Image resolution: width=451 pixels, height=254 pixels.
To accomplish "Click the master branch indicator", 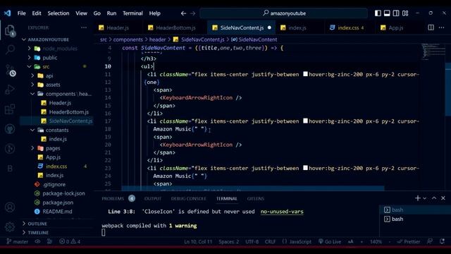I will tap(18, 241).
